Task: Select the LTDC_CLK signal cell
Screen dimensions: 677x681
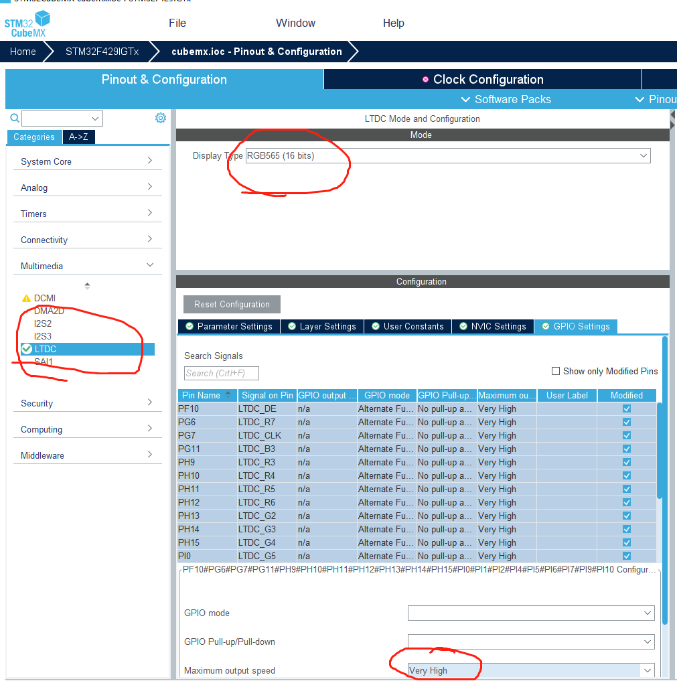Action: (267, 436)
